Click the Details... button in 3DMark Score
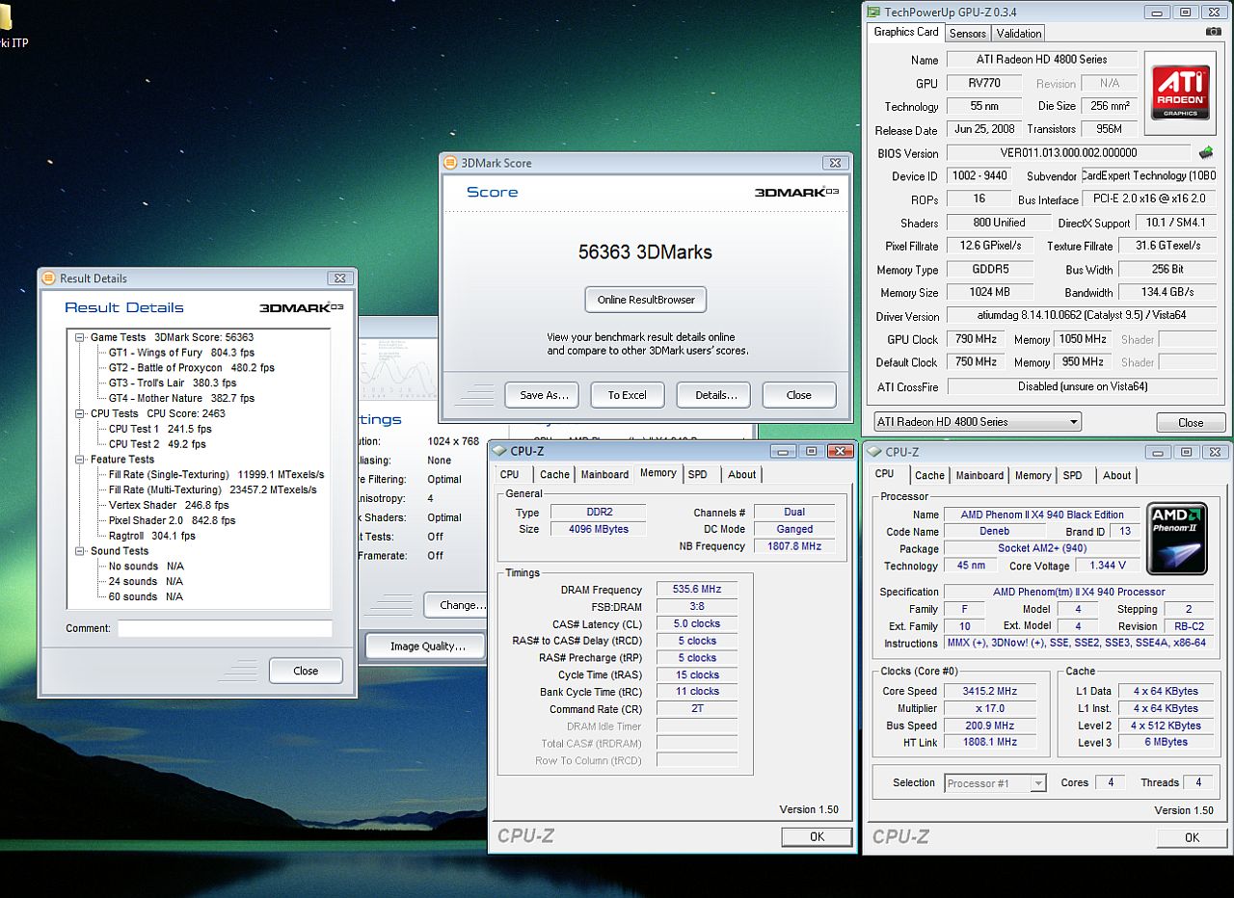Viewport: 1234px width, 898px height. click(713, 395)
